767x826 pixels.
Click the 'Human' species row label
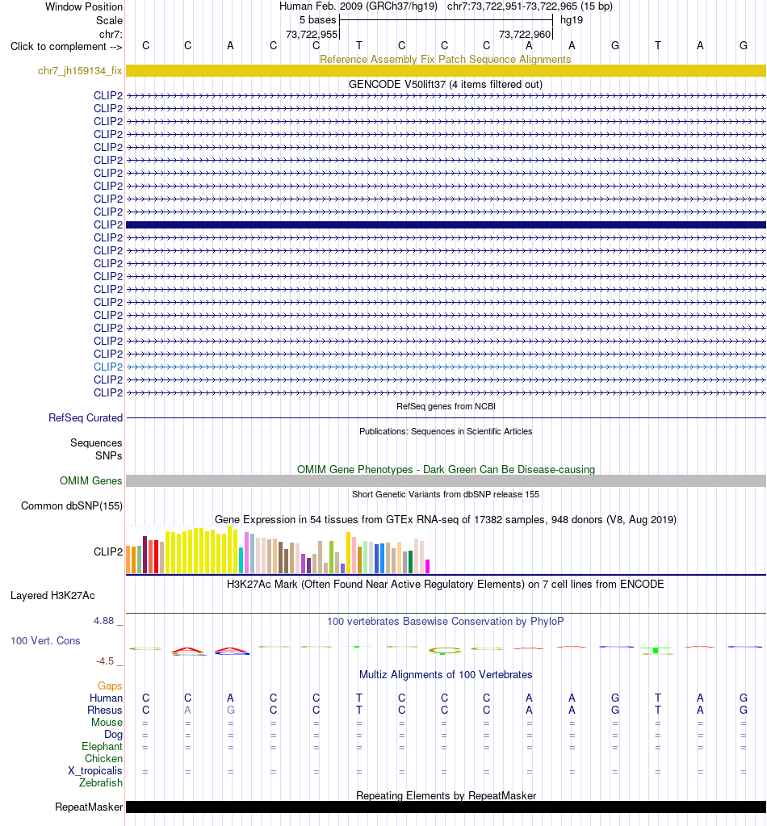(106, 698)
